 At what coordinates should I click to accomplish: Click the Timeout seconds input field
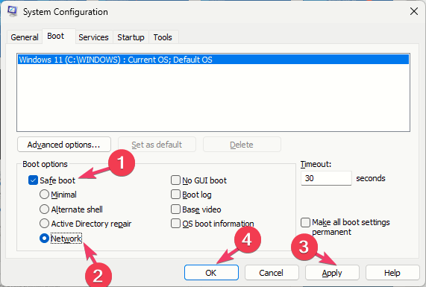coord(326,178)
